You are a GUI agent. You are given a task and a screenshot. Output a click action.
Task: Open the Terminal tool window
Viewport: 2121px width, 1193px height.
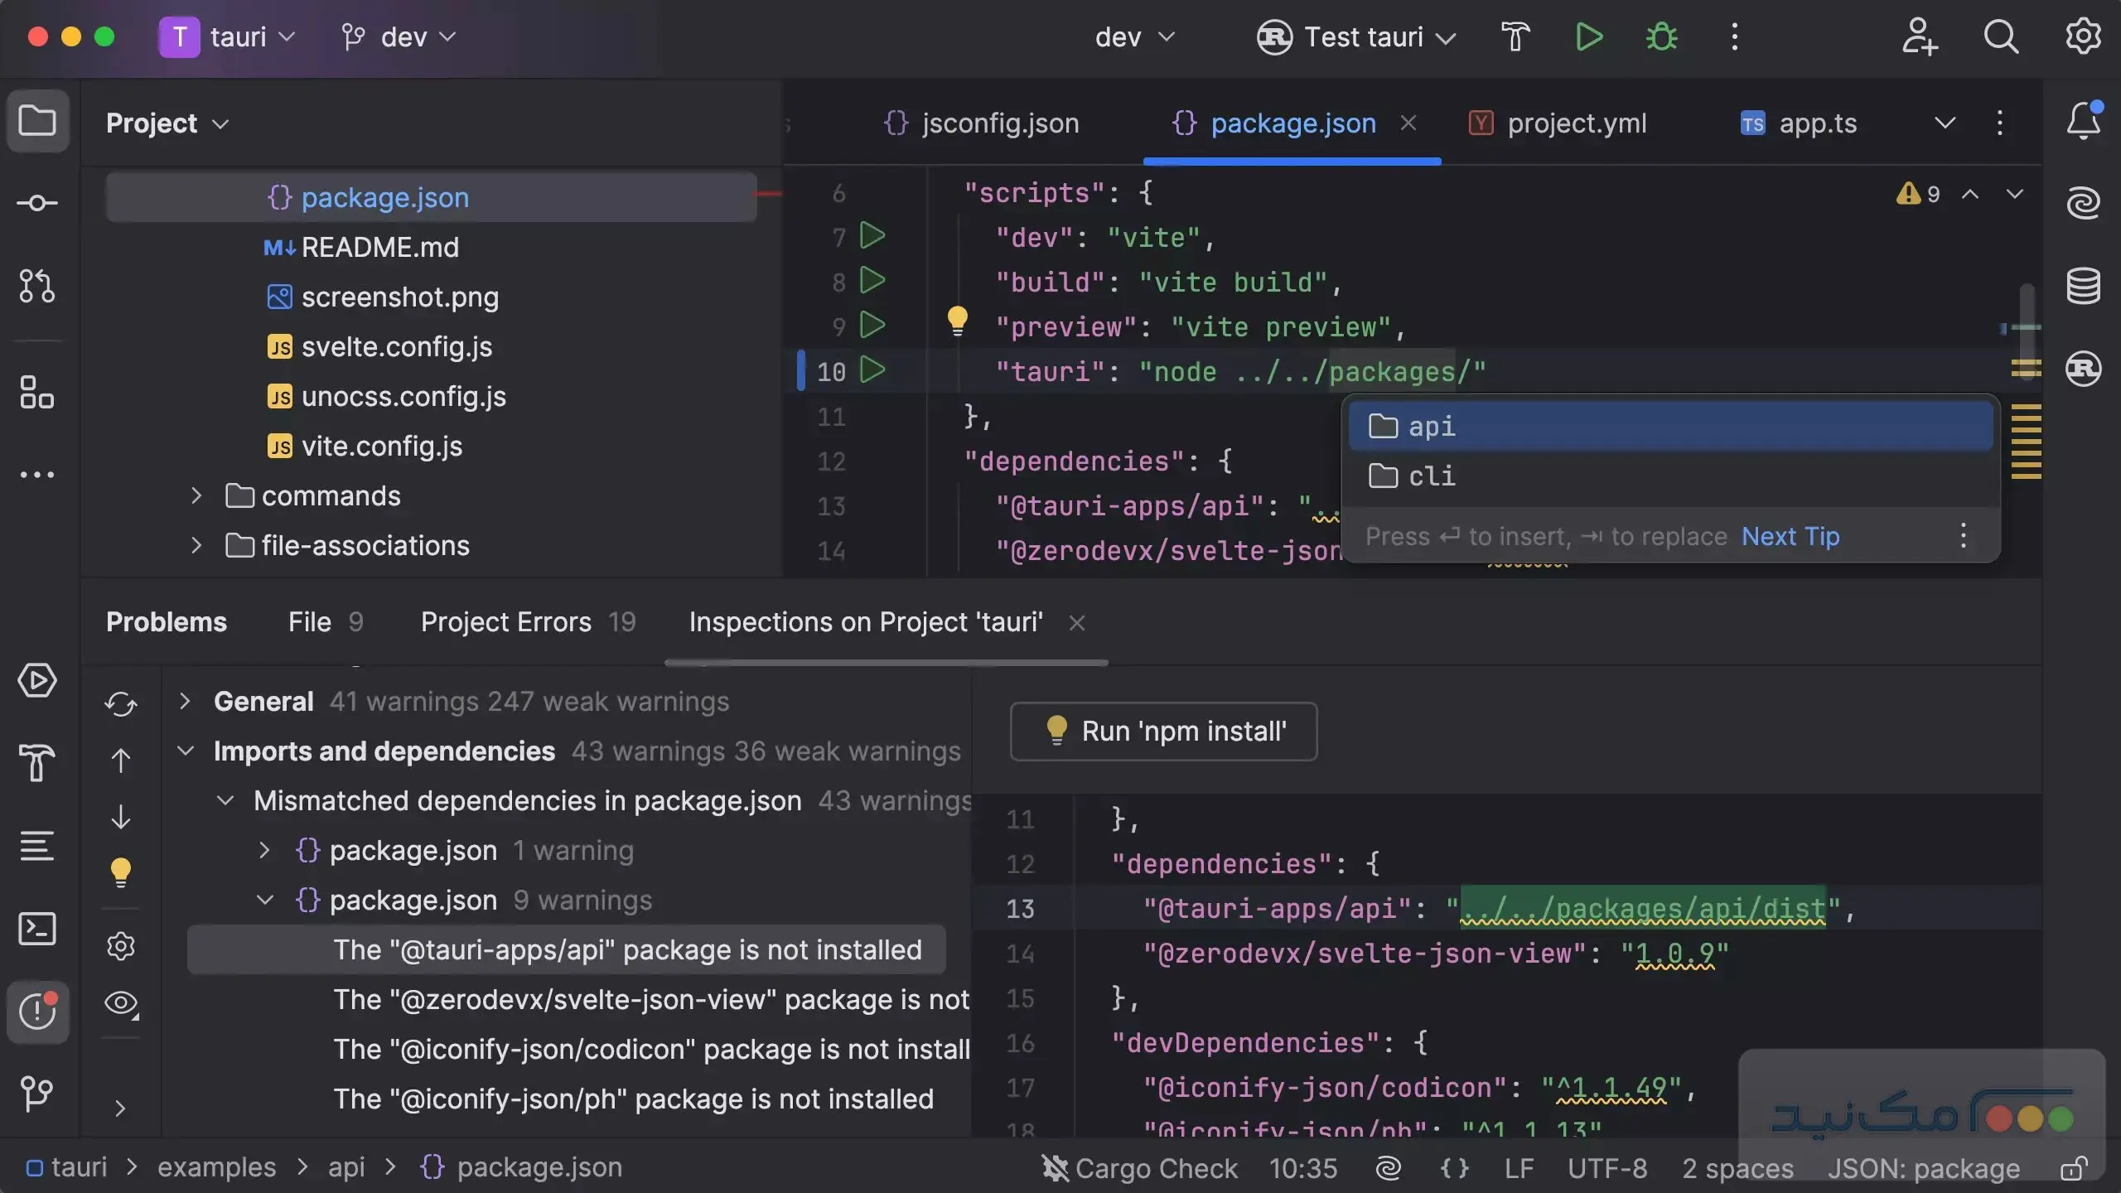click(x=38, y=929)
